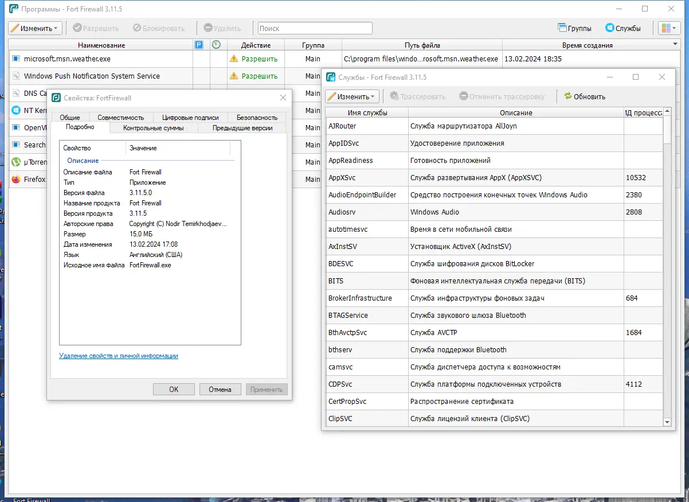Select the Версия файла 3.11.5.0 property row
689x502 pixels.
[147, 193]
